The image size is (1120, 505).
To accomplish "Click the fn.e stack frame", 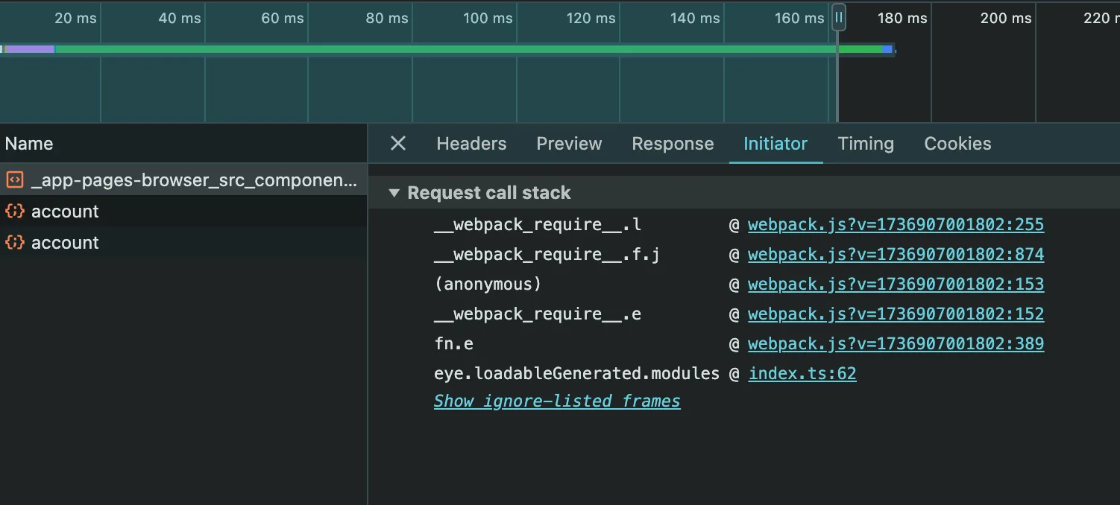I will click(453, 344).
